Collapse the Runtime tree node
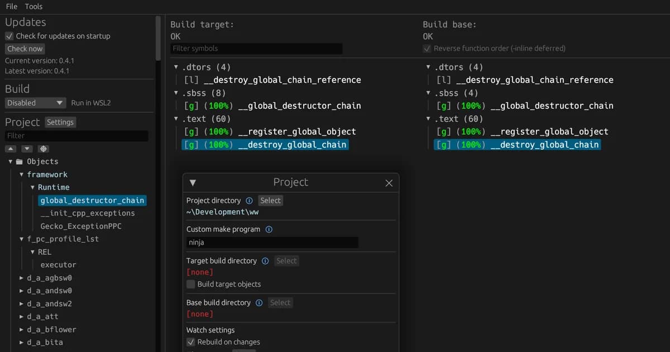Screen dimensions: 670x352 [32, 187]
